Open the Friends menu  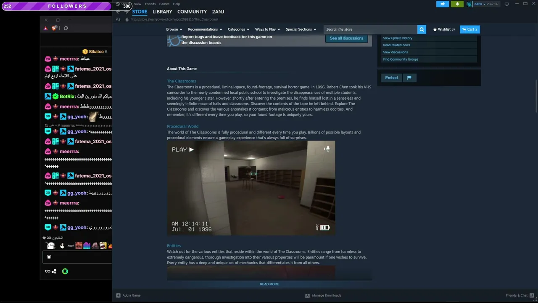pos(150,4)
